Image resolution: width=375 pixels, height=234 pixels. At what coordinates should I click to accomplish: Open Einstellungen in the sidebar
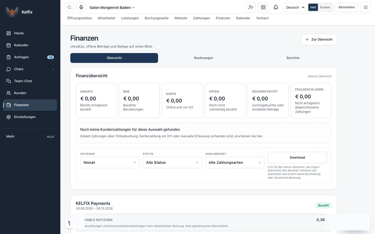(30, 117)
